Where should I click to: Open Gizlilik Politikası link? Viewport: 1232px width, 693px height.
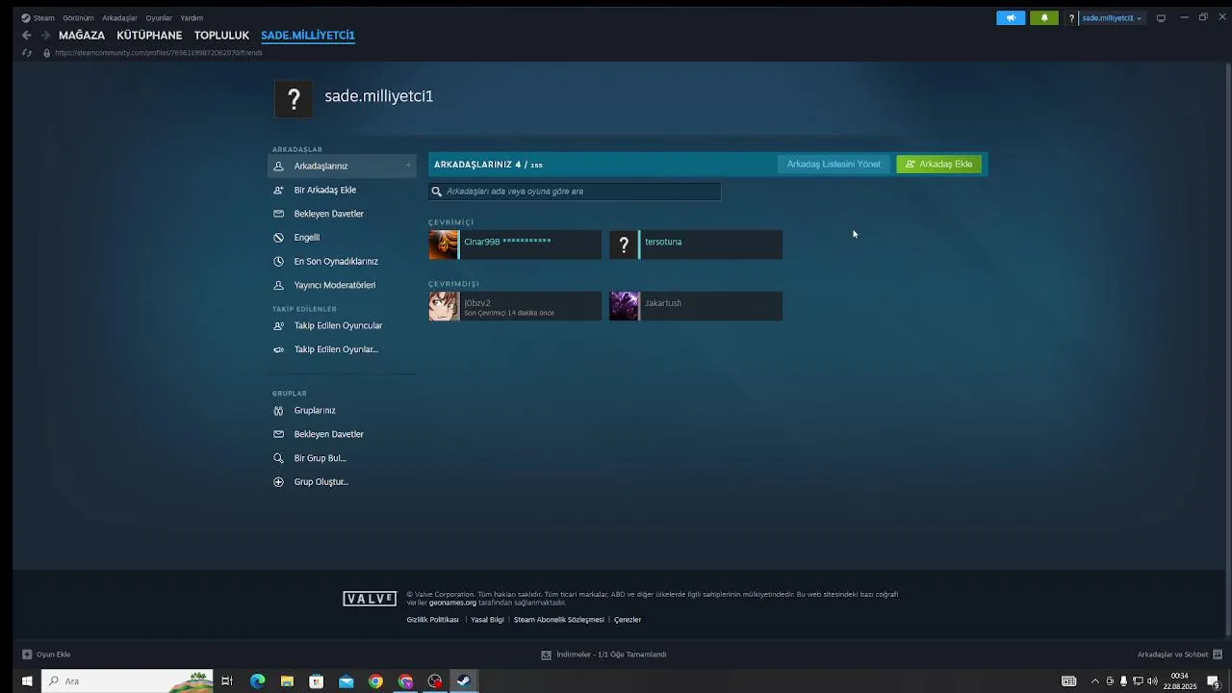tap(432, 620)
